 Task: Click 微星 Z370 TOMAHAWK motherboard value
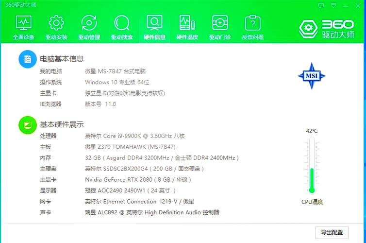pos(130,147)
